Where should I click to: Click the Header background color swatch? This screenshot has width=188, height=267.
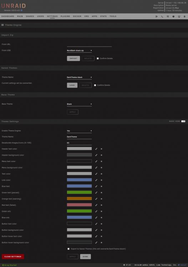79,155
